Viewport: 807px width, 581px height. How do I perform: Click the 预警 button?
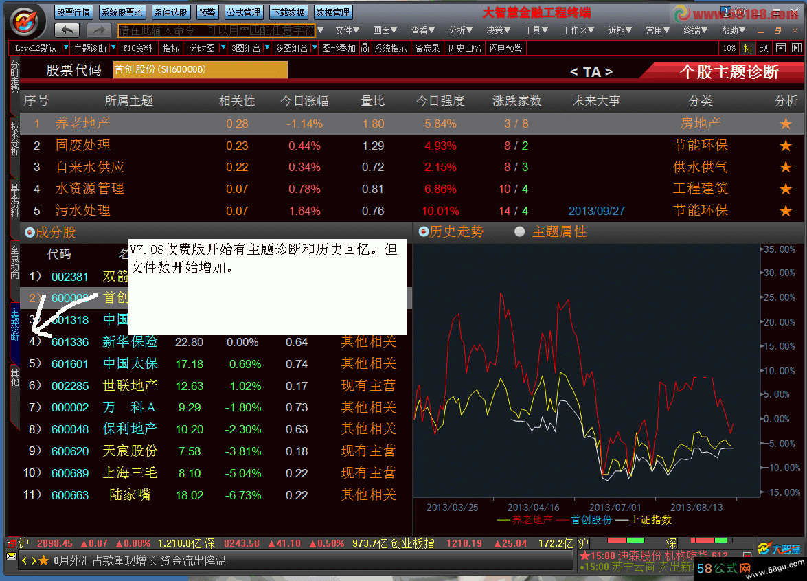tap(207, 12)
